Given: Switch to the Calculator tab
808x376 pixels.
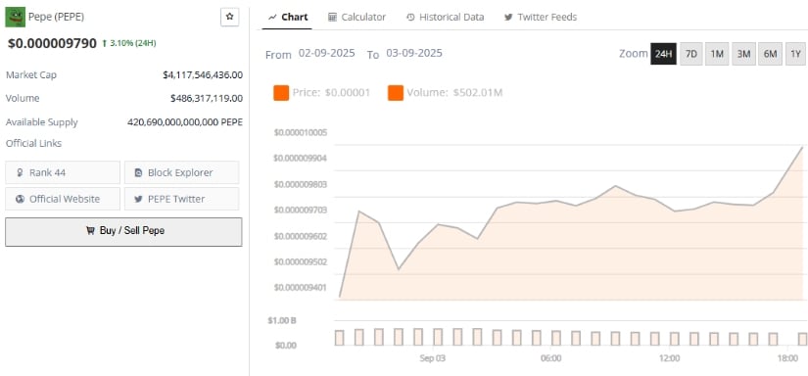Looking at the screenshot, I should [357, 17].
